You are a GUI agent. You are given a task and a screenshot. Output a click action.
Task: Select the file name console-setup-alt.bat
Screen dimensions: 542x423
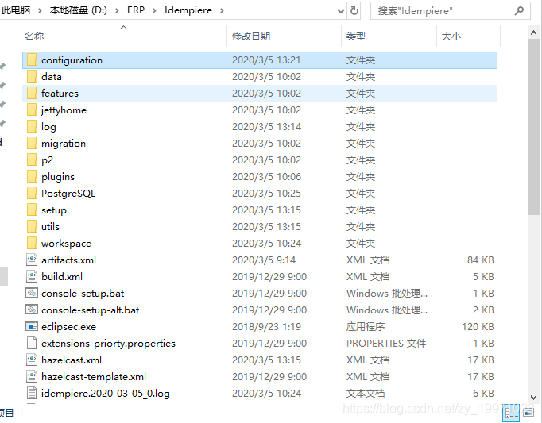pos(91,310)
